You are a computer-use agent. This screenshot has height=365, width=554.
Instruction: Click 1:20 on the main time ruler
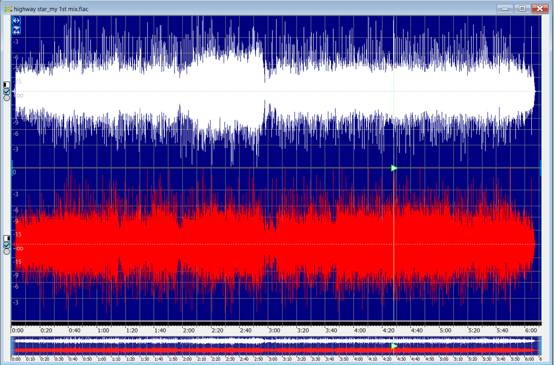click(x=132, y=330)
